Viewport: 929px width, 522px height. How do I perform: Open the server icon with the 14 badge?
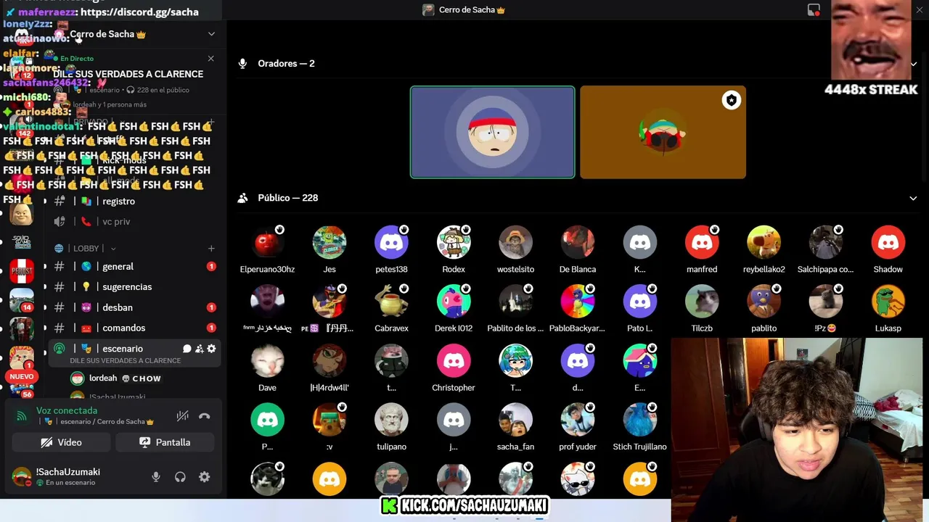tap(22, 299)
